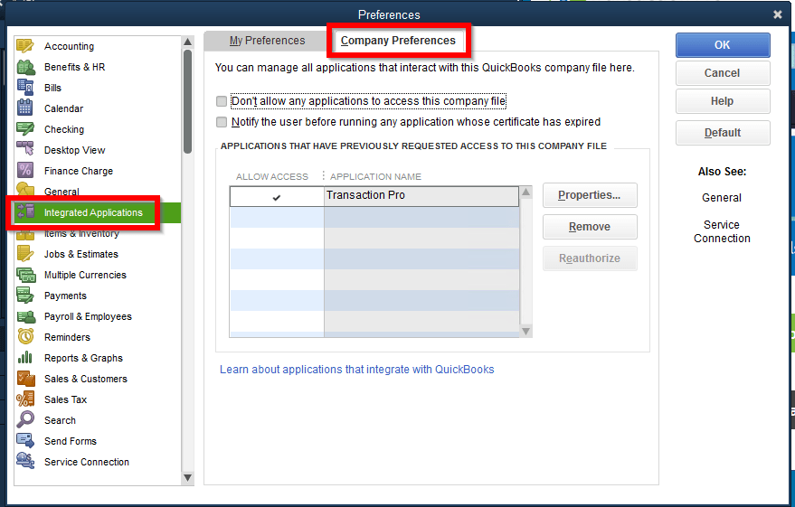Select Desktop View preferences
The image size is (795, 507).
click(x=74, y=150)
